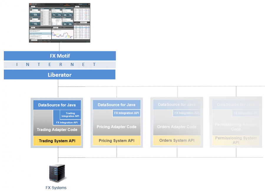Click FX Integration API in Permissioning adapter

[246, 113]
